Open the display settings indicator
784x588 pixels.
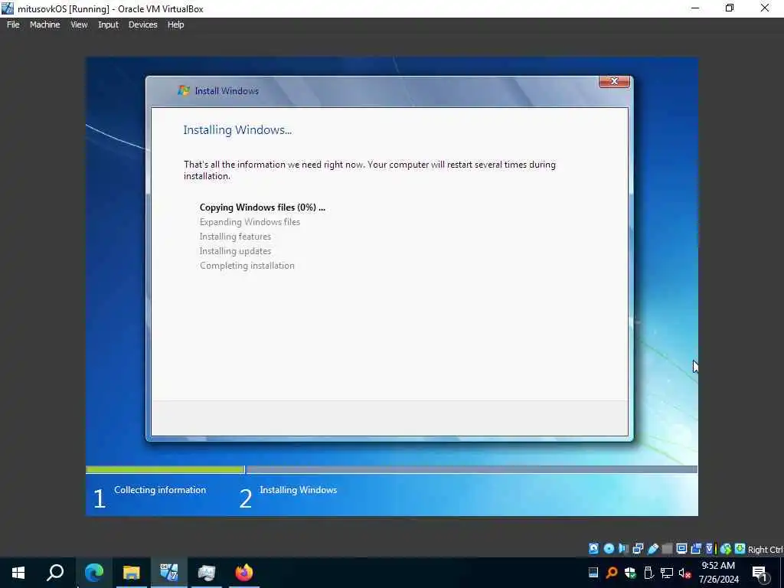681,548
